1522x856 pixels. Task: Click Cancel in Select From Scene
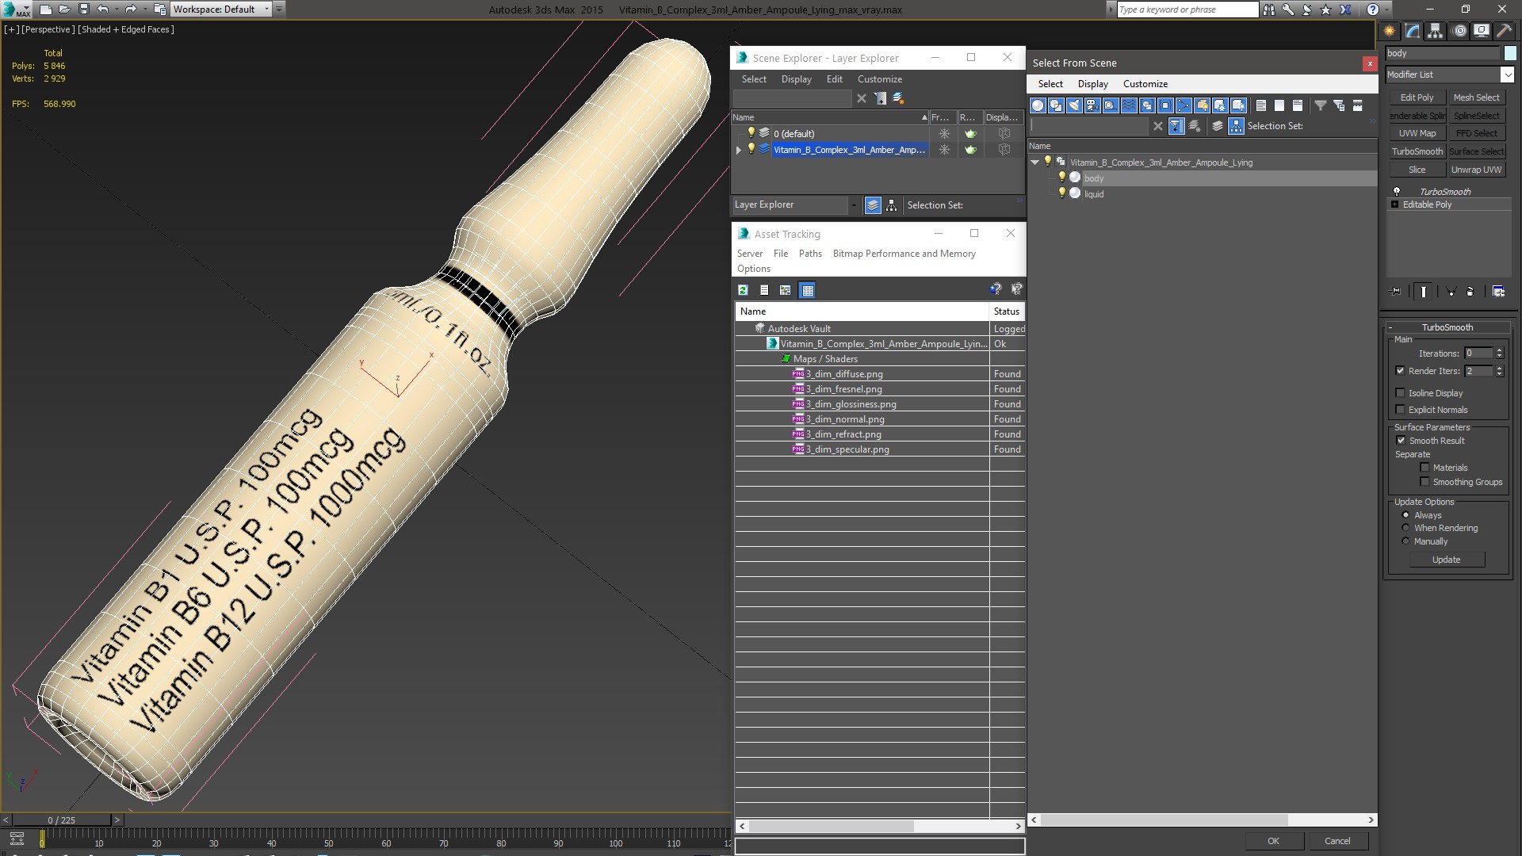[x=1337, y=841]
